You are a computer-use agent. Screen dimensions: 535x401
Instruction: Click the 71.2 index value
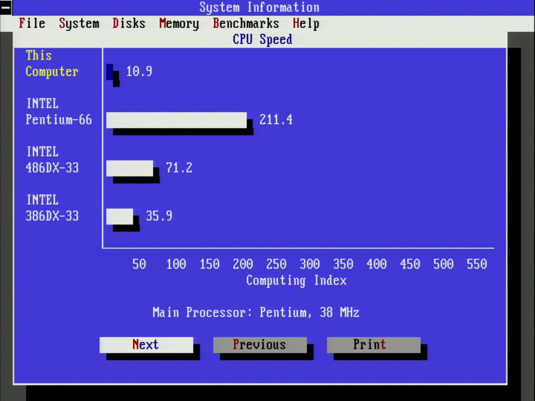point(179,168)
